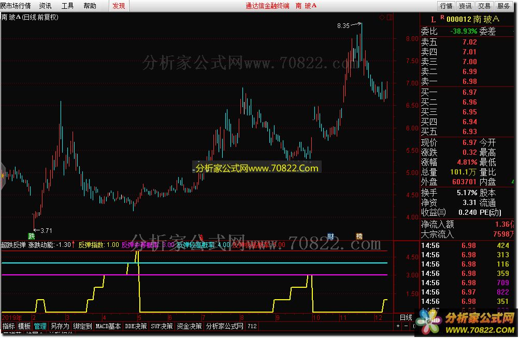This screenshot has height=338, width=519.
Task: Click the 净资 value 3.31
Action: tap(469, 203)
